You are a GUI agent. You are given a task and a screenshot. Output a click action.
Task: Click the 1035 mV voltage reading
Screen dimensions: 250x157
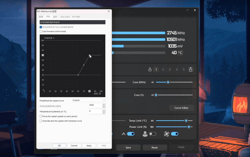175,46
